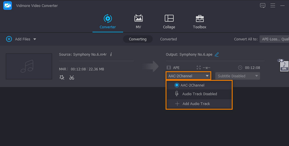
Task: Rename output file with pencil icon
Action: click(x=217, y=54)
